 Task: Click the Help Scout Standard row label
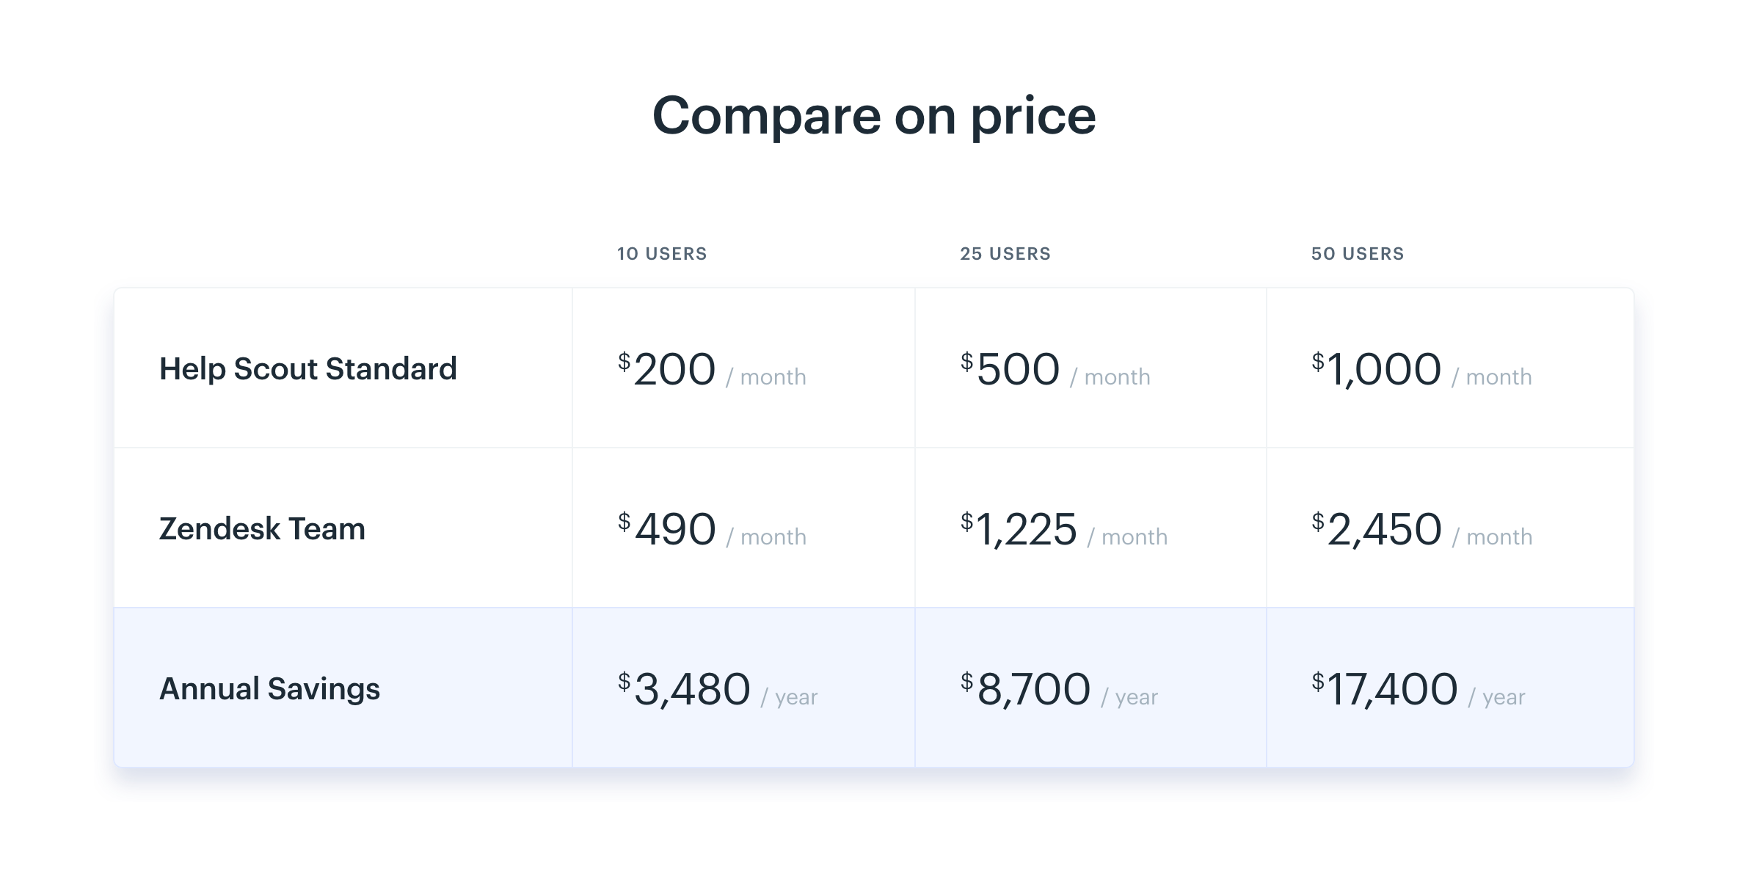click(307, 368)
